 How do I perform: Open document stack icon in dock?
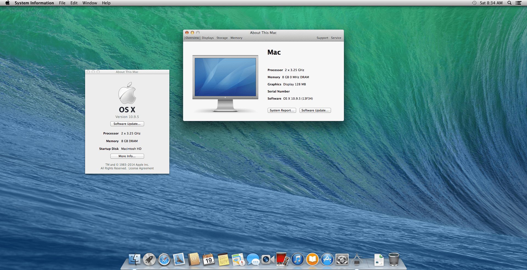coord(379,260)
